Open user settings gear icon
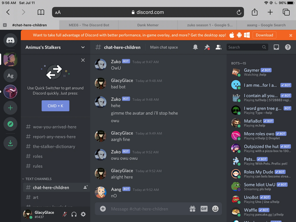 [83, 214]
